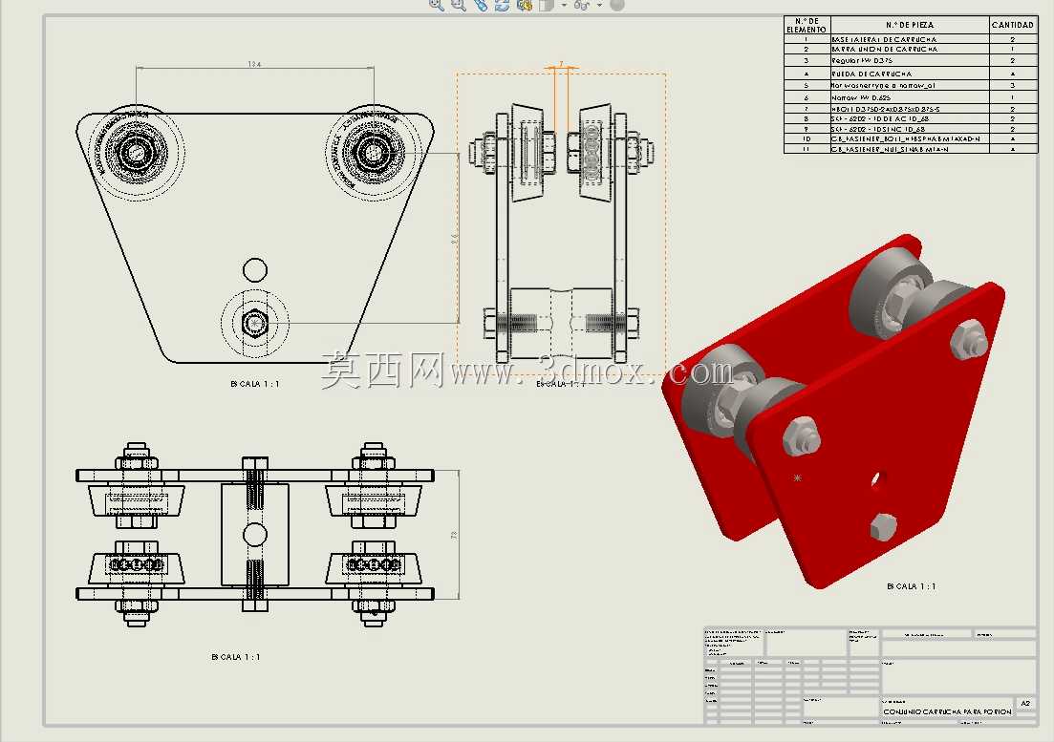Click the Hide/Show Items glasses icon
The height and width of the screenshot is (742, 1054).
(582, 5)
